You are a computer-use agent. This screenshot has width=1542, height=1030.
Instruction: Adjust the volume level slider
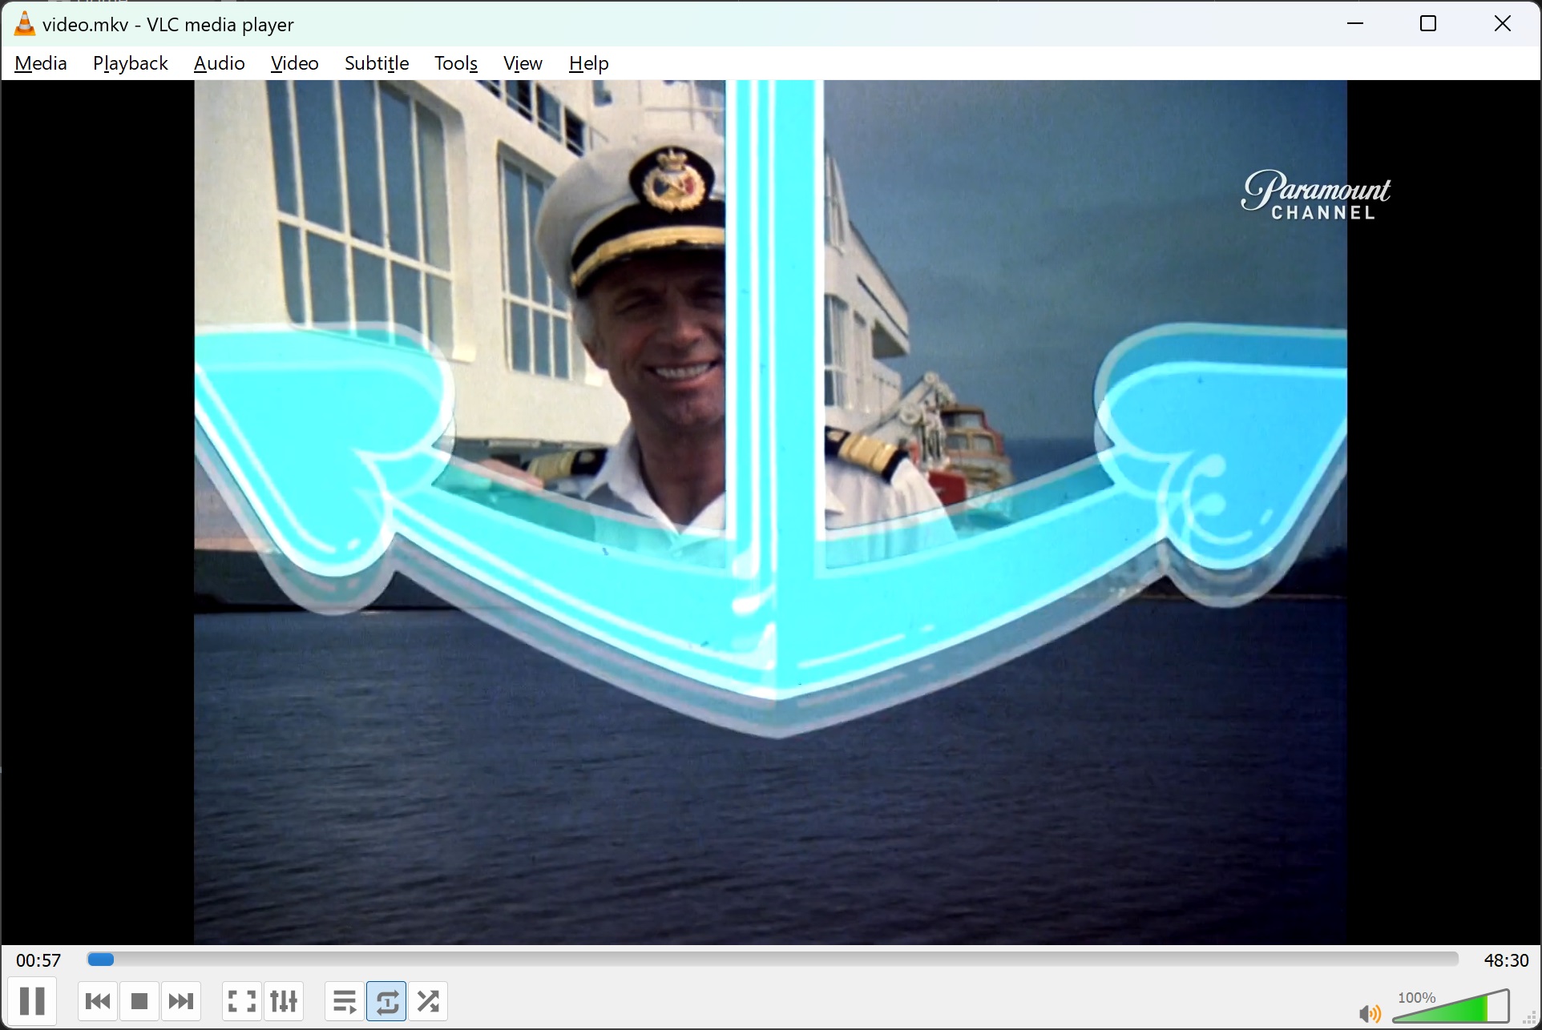click(1451, 1008)
